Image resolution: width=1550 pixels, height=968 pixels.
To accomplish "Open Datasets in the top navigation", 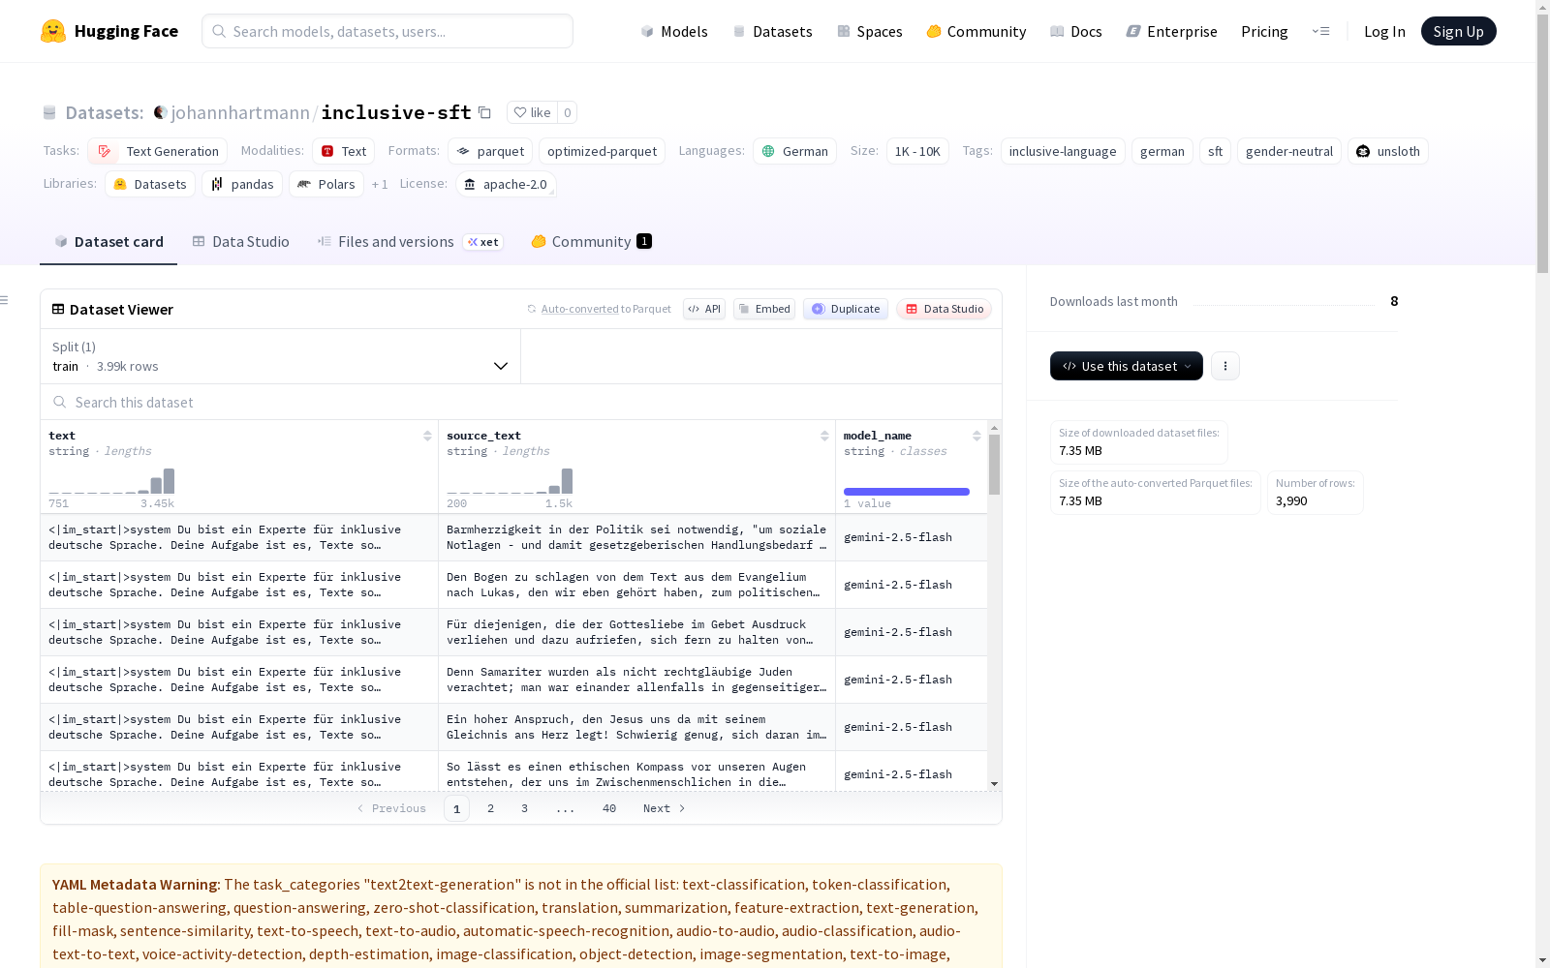I will [x=772, y=31].
